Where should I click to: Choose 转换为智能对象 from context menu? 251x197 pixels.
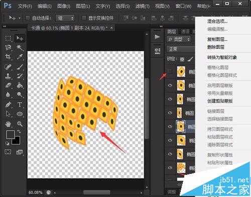pyautogui.click(x=222, y=57)
